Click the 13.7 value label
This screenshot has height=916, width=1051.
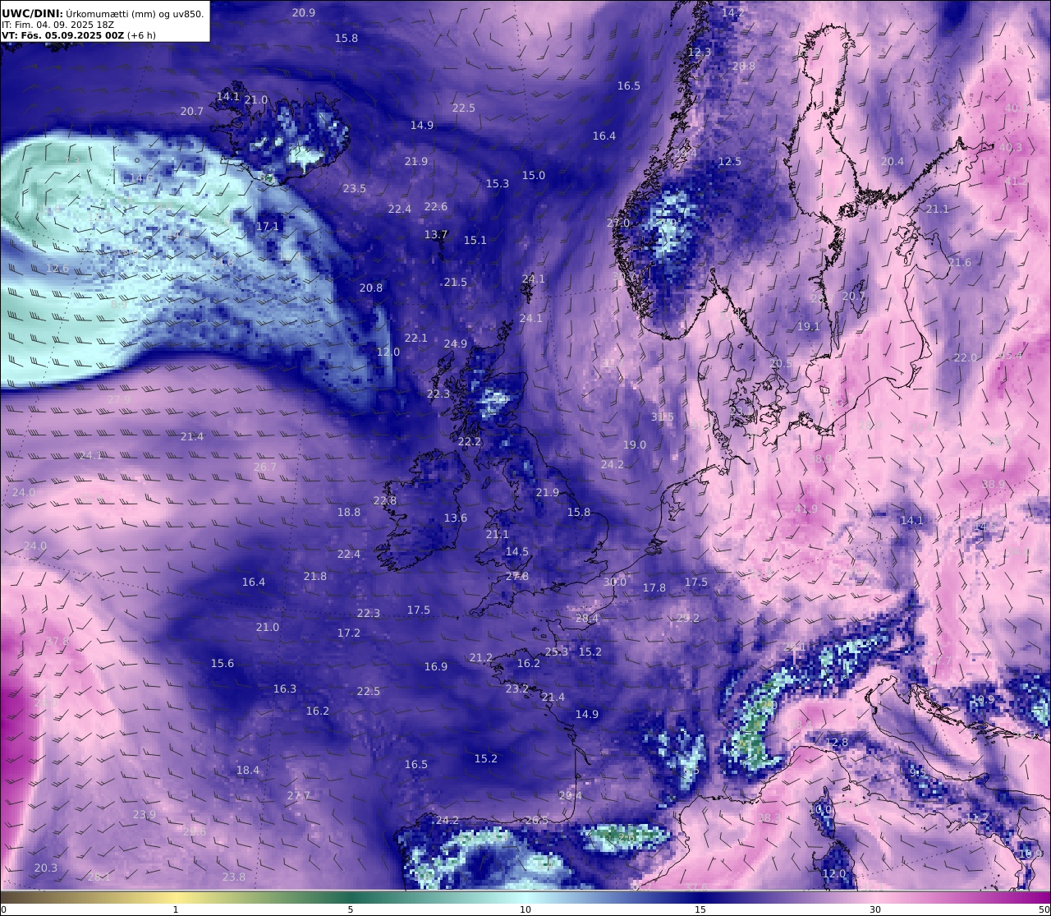tap(436, 235)
